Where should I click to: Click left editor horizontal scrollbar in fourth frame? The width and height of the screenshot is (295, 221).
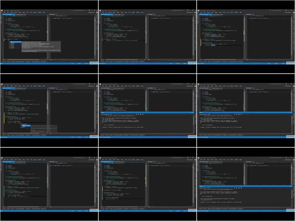coord(26,133)
